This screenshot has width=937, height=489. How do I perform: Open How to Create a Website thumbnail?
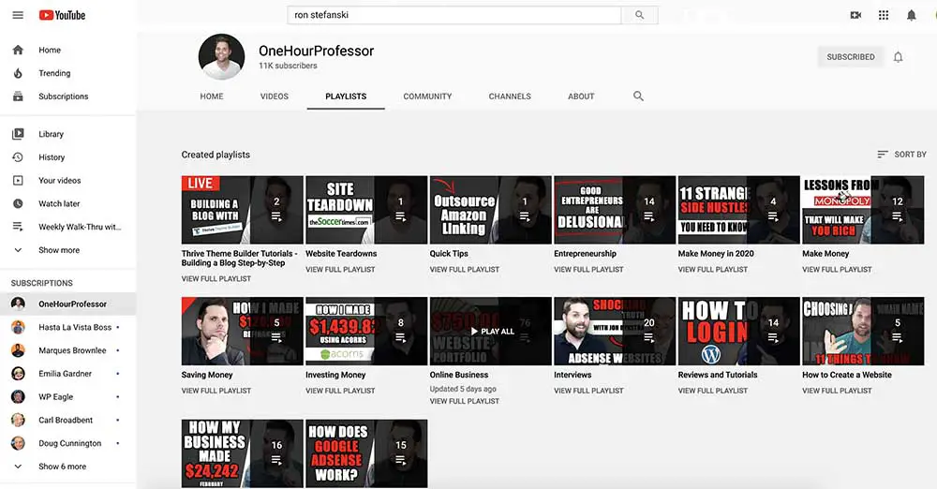tap(863, 332)
